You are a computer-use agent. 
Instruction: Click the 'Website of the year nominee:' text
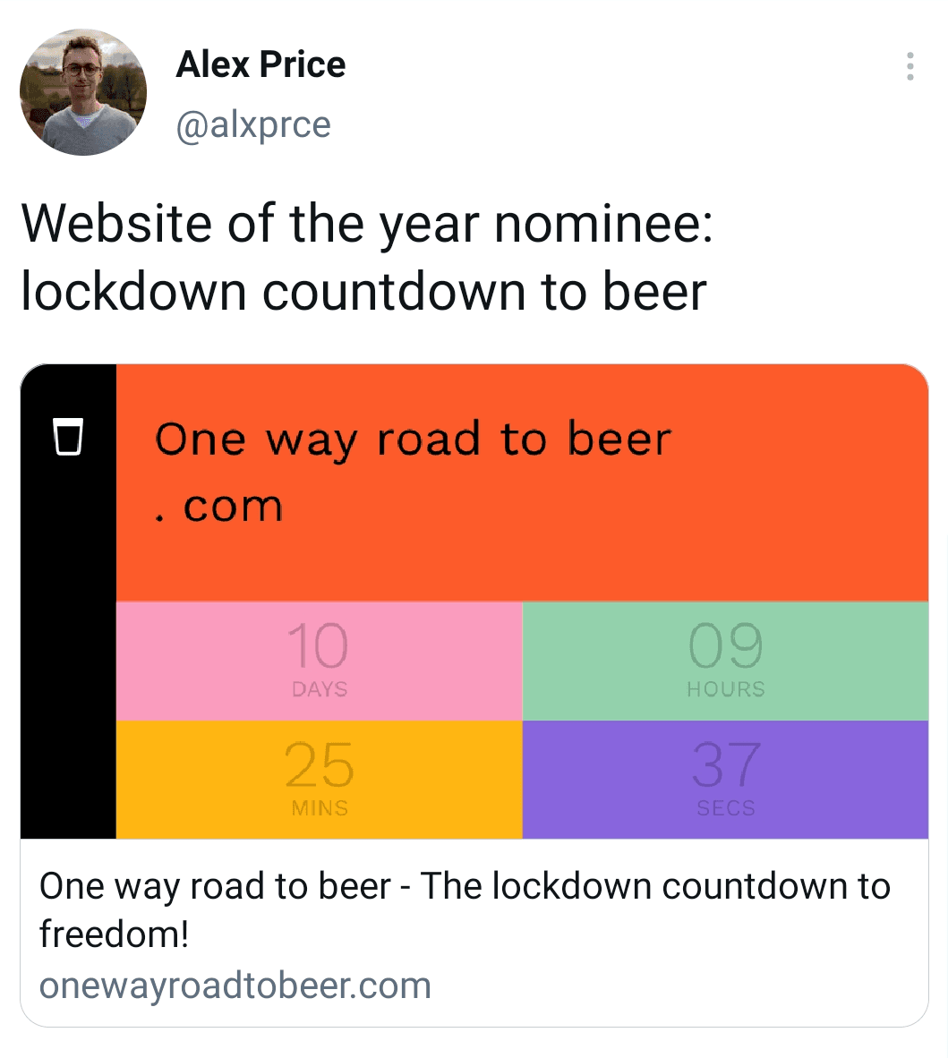tap(367, 224)
